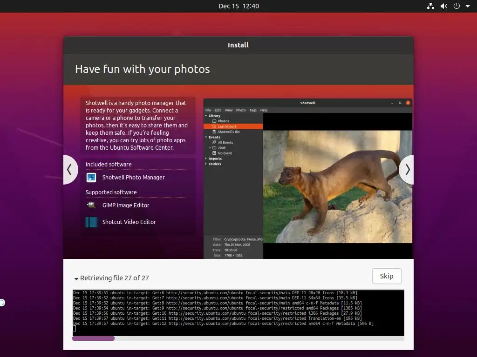
Task: Click the 'Have fun with your photos' heading
Action: 143,69
